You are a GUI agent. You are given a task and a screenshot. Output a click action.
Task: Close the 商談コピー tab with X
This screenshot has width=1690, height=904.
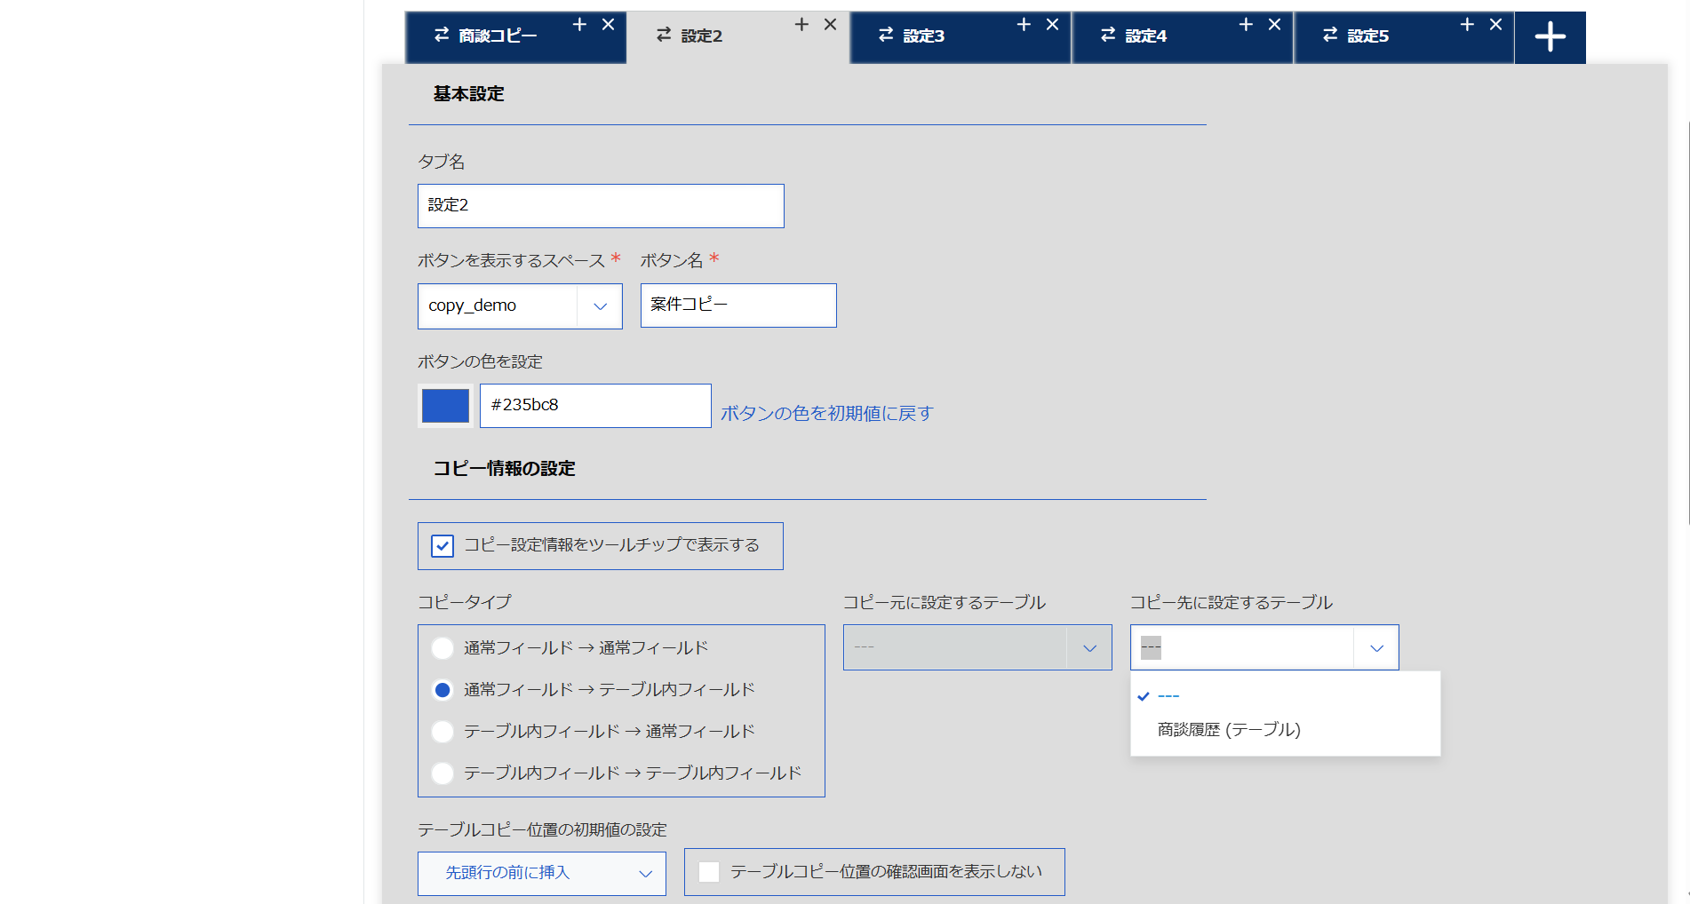coord(608,25)
